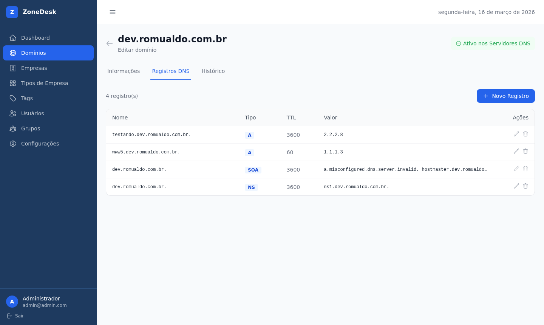Open the Dashboard from the sidebar

point(36,38)
